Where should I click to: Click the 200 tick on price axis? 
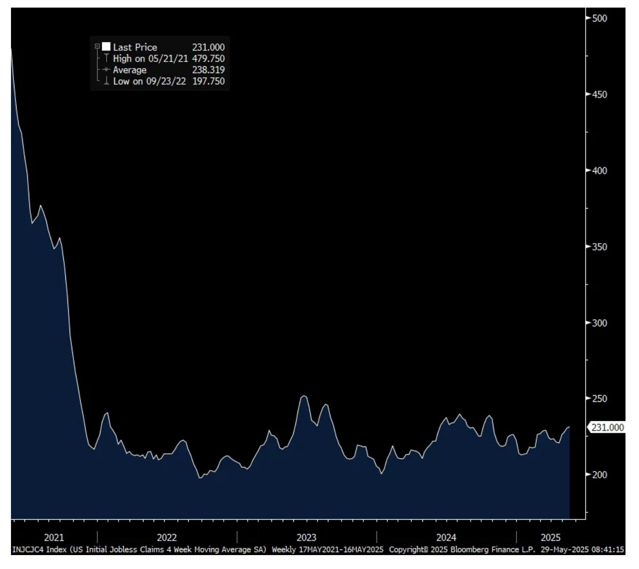pyautogui.click(x=599, y=475)
